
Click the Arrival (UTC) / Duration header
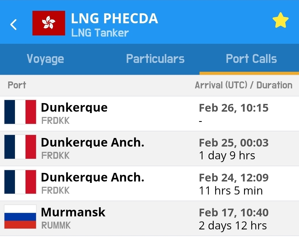(x=243, y=85)
